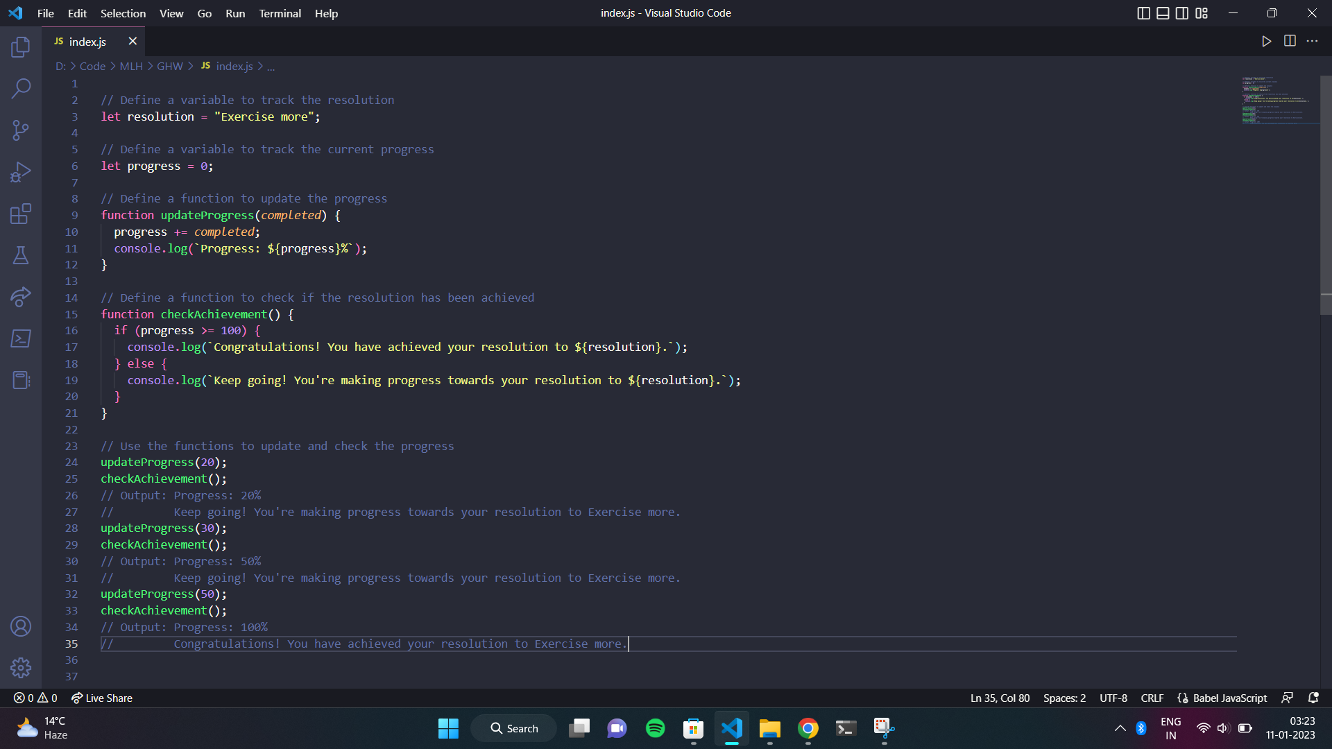Expand the GHW breadcrumb folder

point(169,66)
